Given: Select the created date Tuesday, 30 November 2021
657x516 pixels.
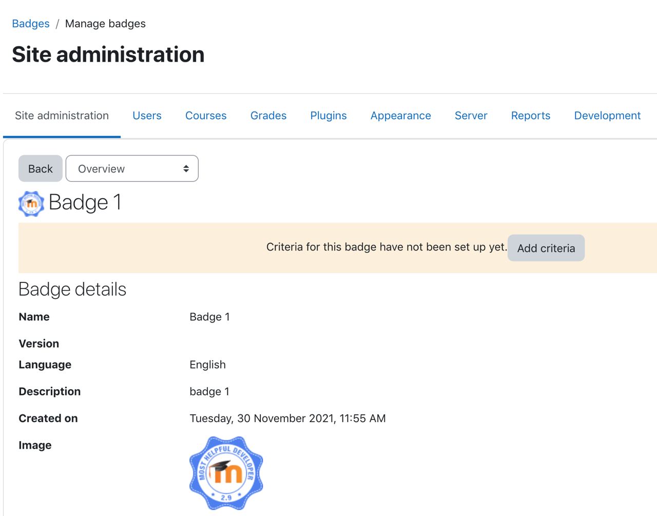Looking at the screenshot, I should coord(287,418).
